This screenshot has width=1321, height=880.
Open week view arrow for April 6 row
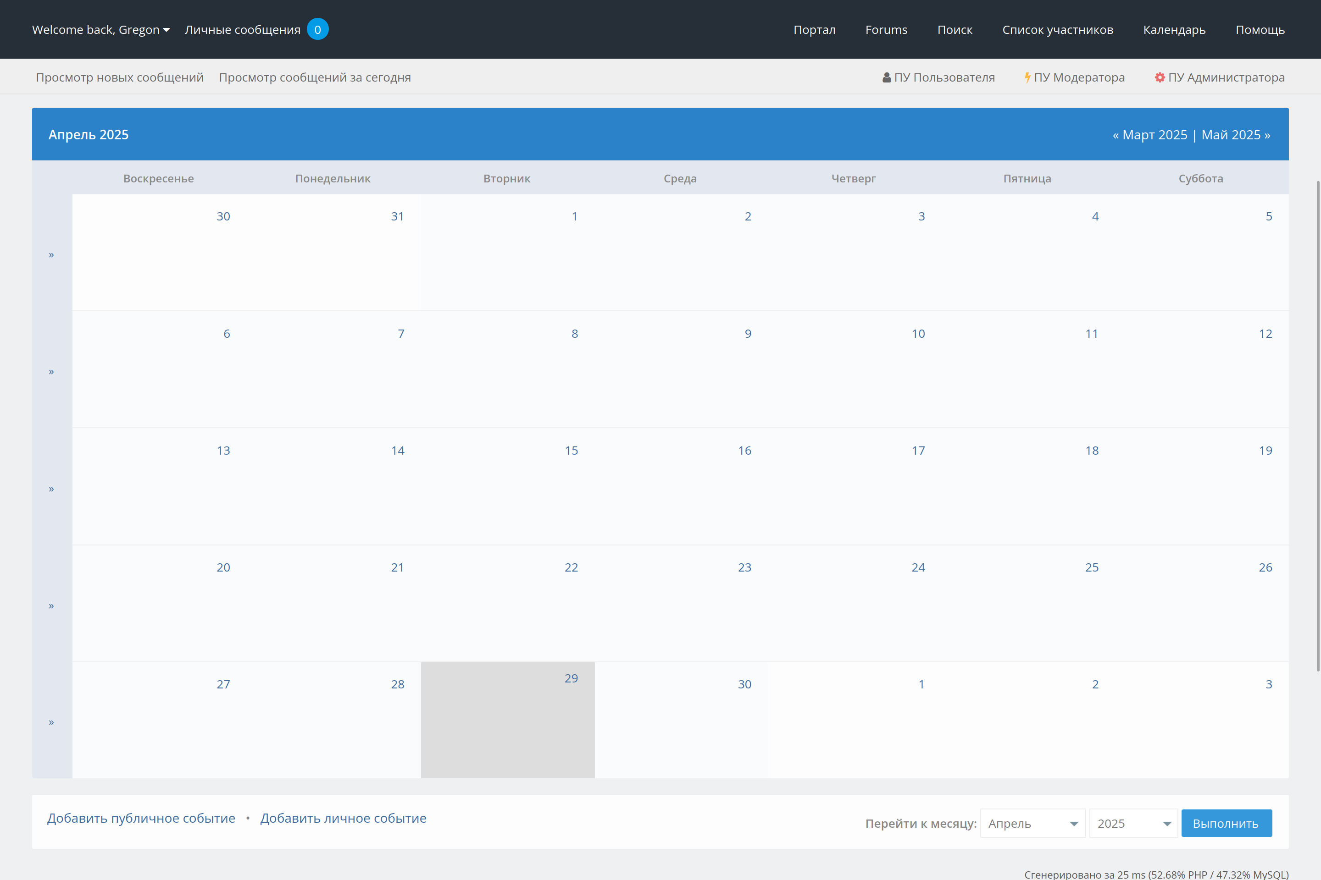[51, 372]
